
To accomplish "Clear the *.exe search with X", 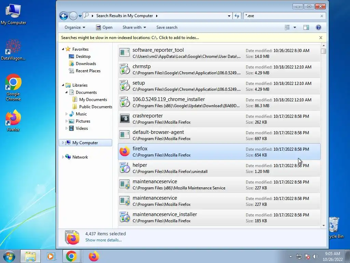I will coord(322,16).
